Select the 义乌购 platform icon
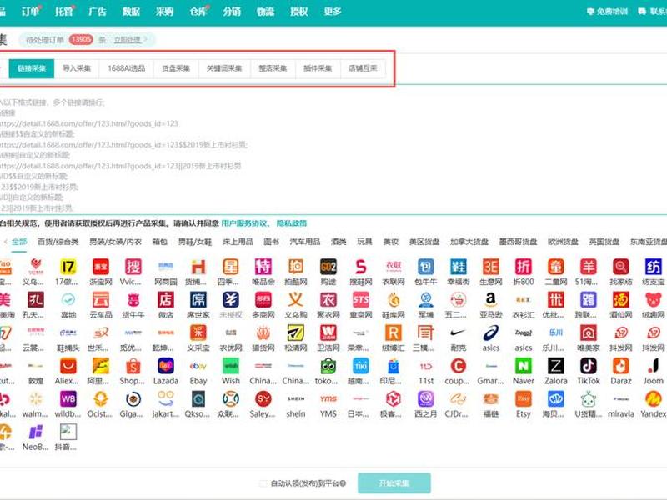The image size is (667, 500). point(296,300)
